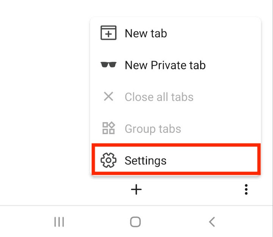Viewport: 273px width, 237px height.
Task: Click the New Private tab label text
Action: point(165,65)
